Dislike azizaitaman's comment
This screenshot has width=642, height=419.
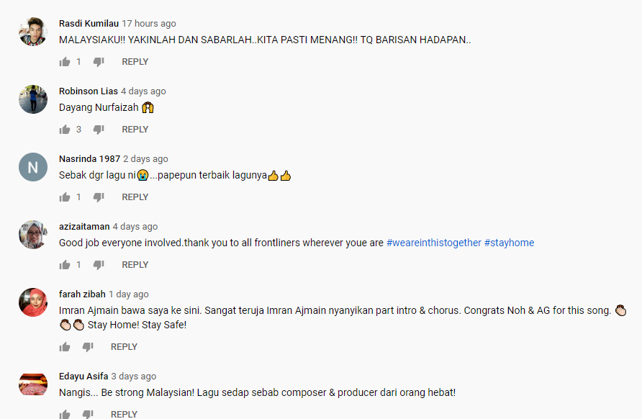tap(99, 265)
